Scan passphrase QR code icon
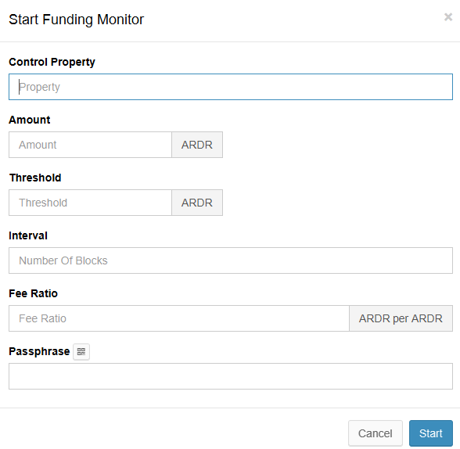The image size is (460, 449). 81,351
